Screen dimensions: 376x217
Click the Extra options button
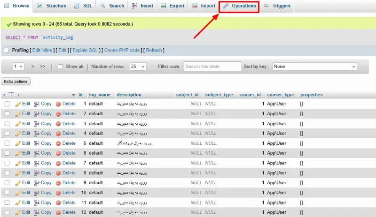tap(16, 82)
